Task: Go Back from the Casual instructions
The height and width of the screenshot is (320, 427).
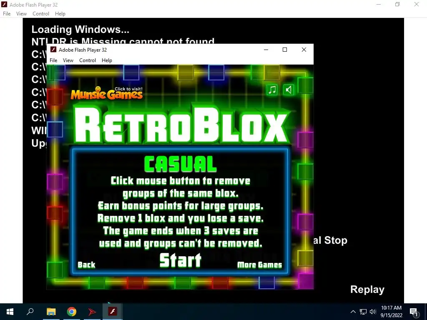Action: click(x=86, y=265)
